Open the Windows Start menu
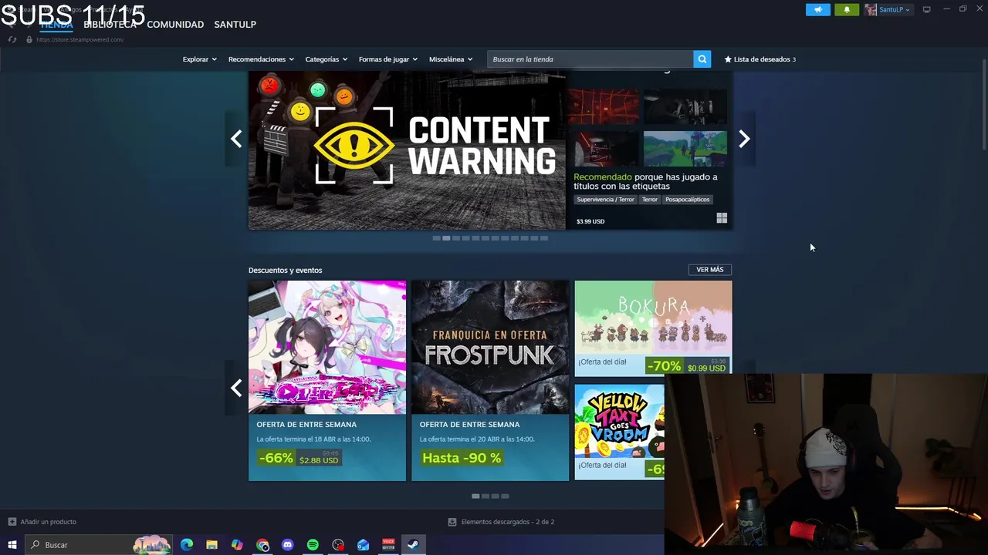The width and height of the screenshot is (988, 555). [12, 545]
